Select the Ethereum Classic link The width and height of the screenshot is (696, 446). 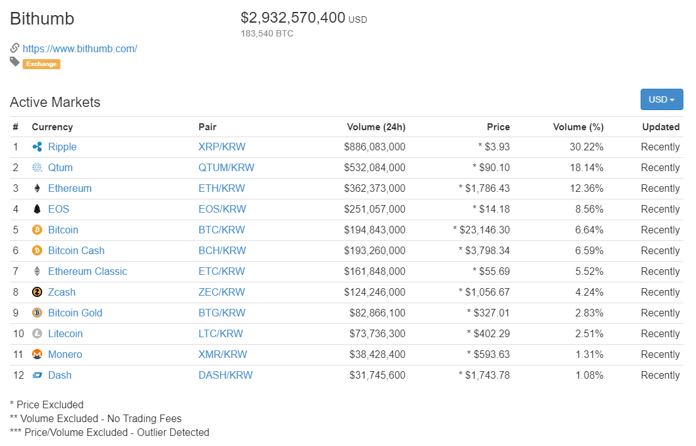(x=87, y=272)
